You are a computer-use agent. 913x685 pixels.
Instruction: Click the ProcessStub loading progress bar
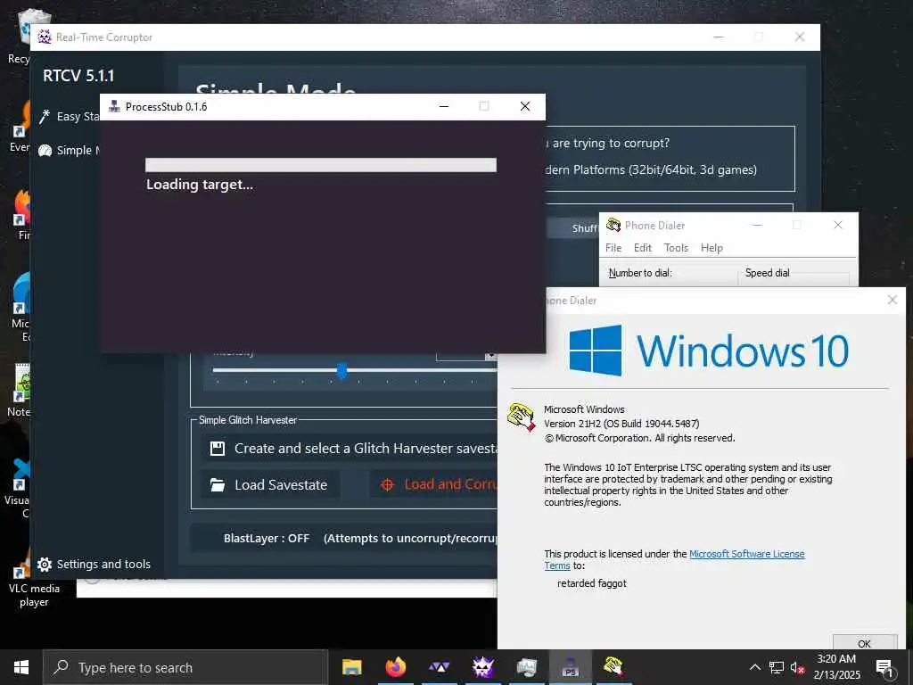[x=321, y=165]
